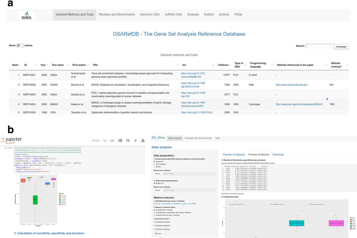This screenshot has height=238, width=357.
Task: Open the BiNGO website link
Action: [x=299, y=104]
